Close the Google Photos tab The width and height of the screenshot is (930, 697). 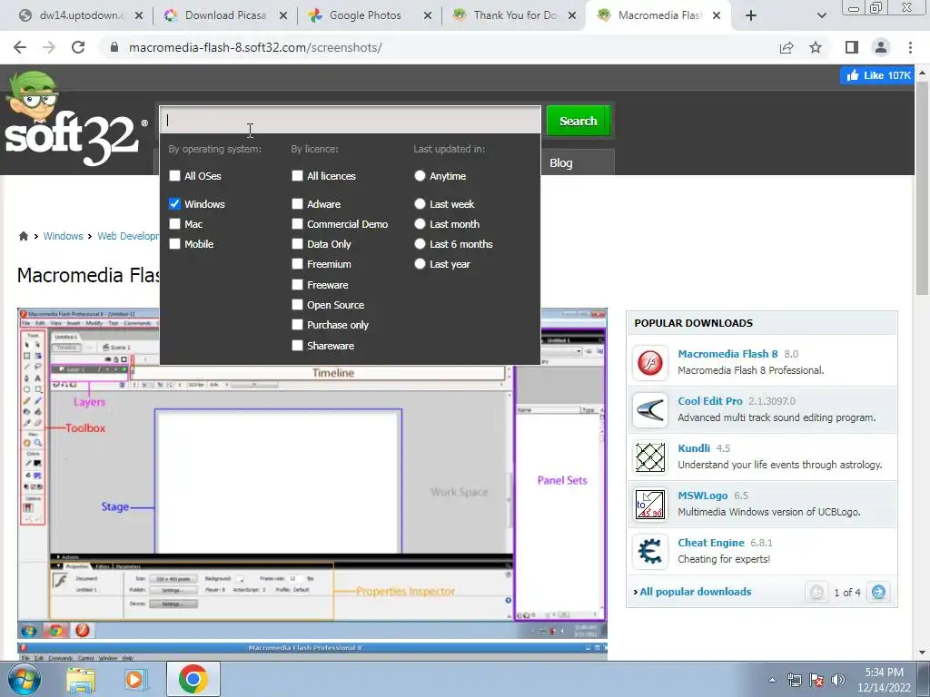click(x=428, y=15)
